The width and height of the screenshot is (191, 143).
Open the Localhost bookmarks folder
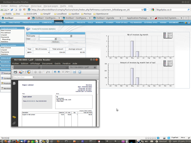[x=60, y=14]
